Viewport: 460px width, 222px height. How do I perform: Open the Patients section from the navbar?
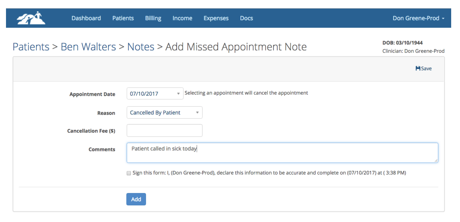(123, 18)
